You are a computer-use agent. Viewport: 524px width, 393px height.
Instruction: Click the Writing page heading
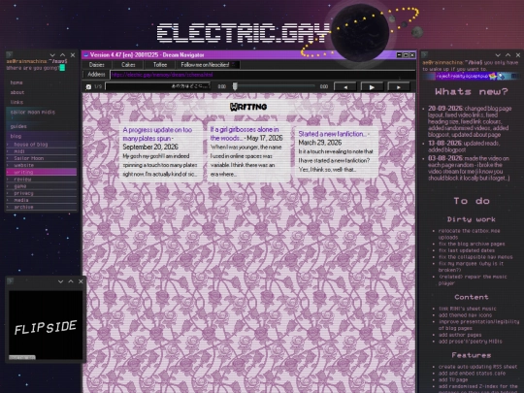248,107
